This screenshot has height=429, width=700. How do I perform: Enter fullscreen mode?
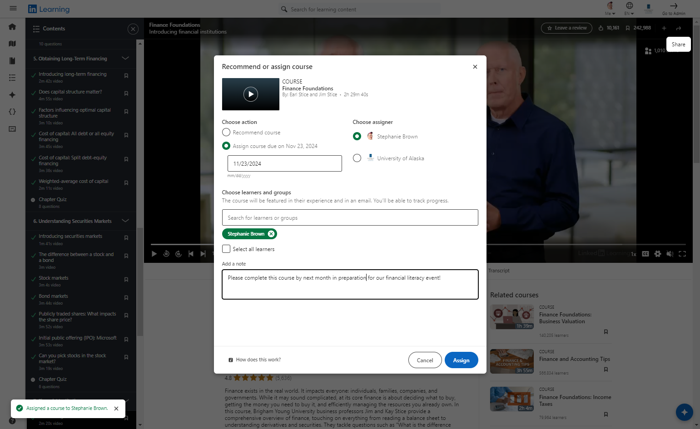pos(682,254)
